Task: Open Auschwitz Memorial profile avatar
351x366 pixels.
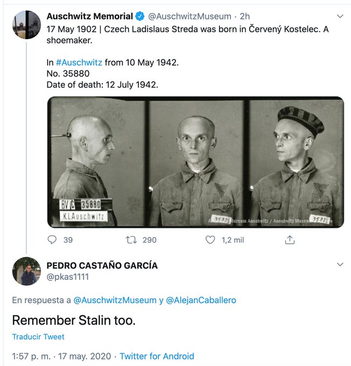Action: tap(26, 25)
